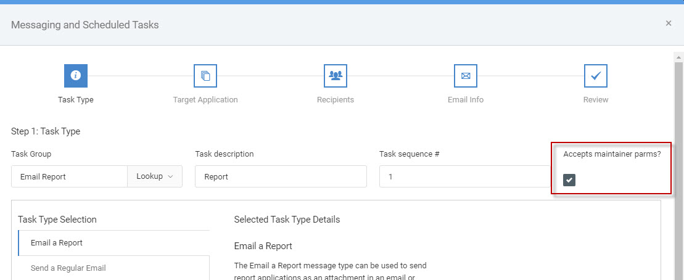Click the Task Group field containing Email Report
Image resolution: width=684 pixels, height=280 pixels.
tap(69, 176)
